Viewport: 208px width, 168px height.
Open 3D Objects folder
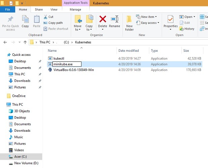coord(22,111)
